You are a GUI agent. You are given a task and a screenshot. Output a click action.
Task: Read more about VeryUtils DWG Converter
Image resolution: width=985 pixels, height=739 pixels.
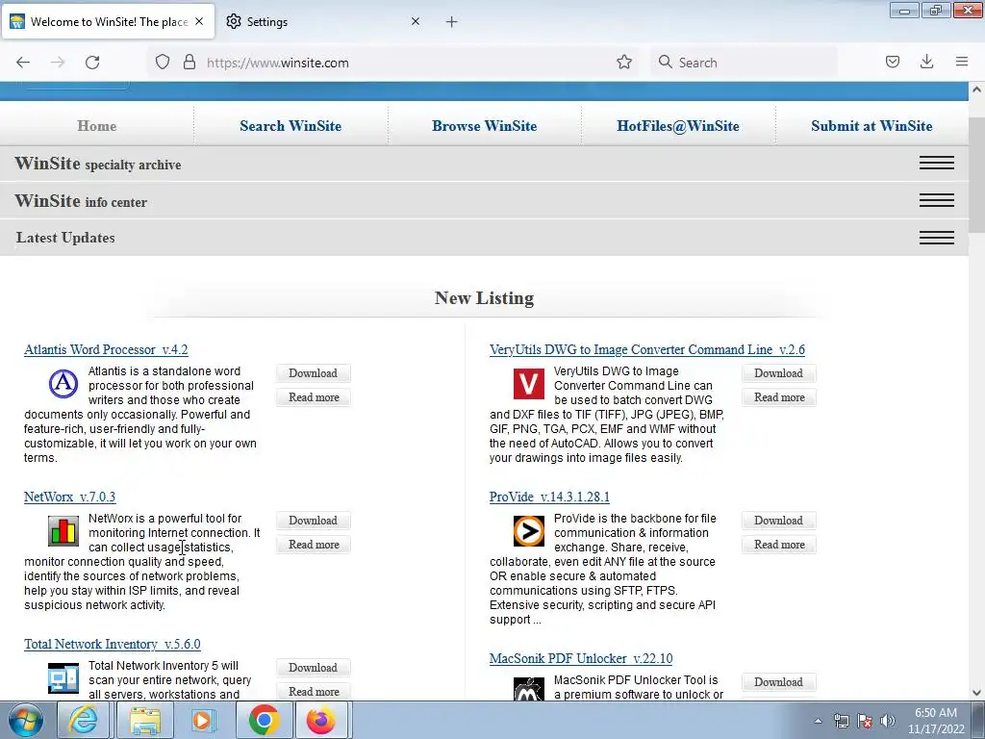point(779,397)
